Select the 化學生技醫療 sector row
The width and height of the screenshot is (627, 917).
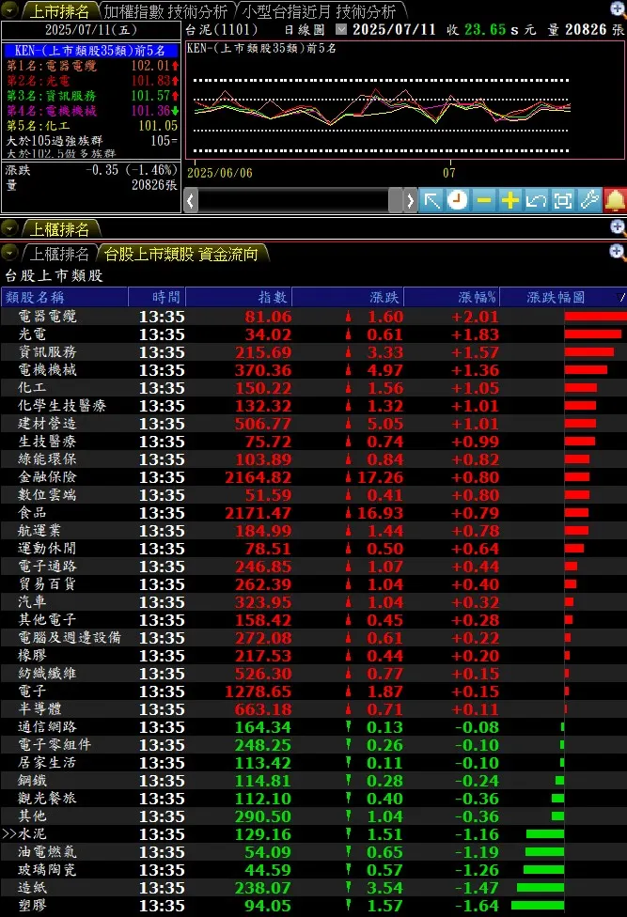coord(314,406)
